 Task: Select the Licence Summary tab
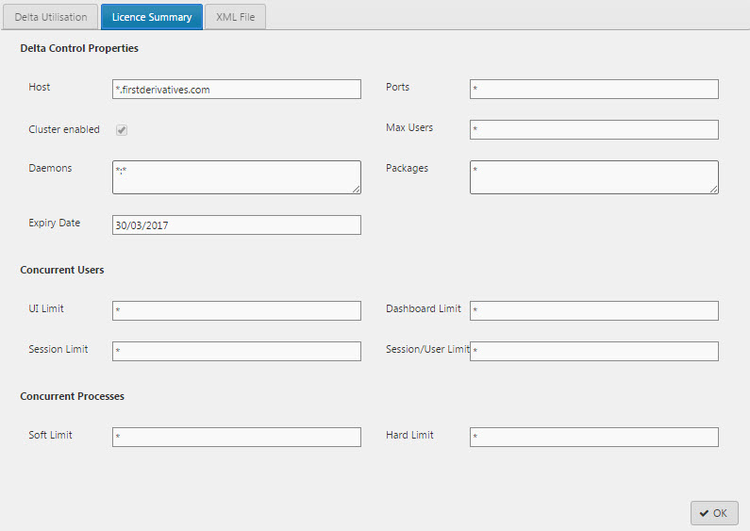[x=152, y=17]
